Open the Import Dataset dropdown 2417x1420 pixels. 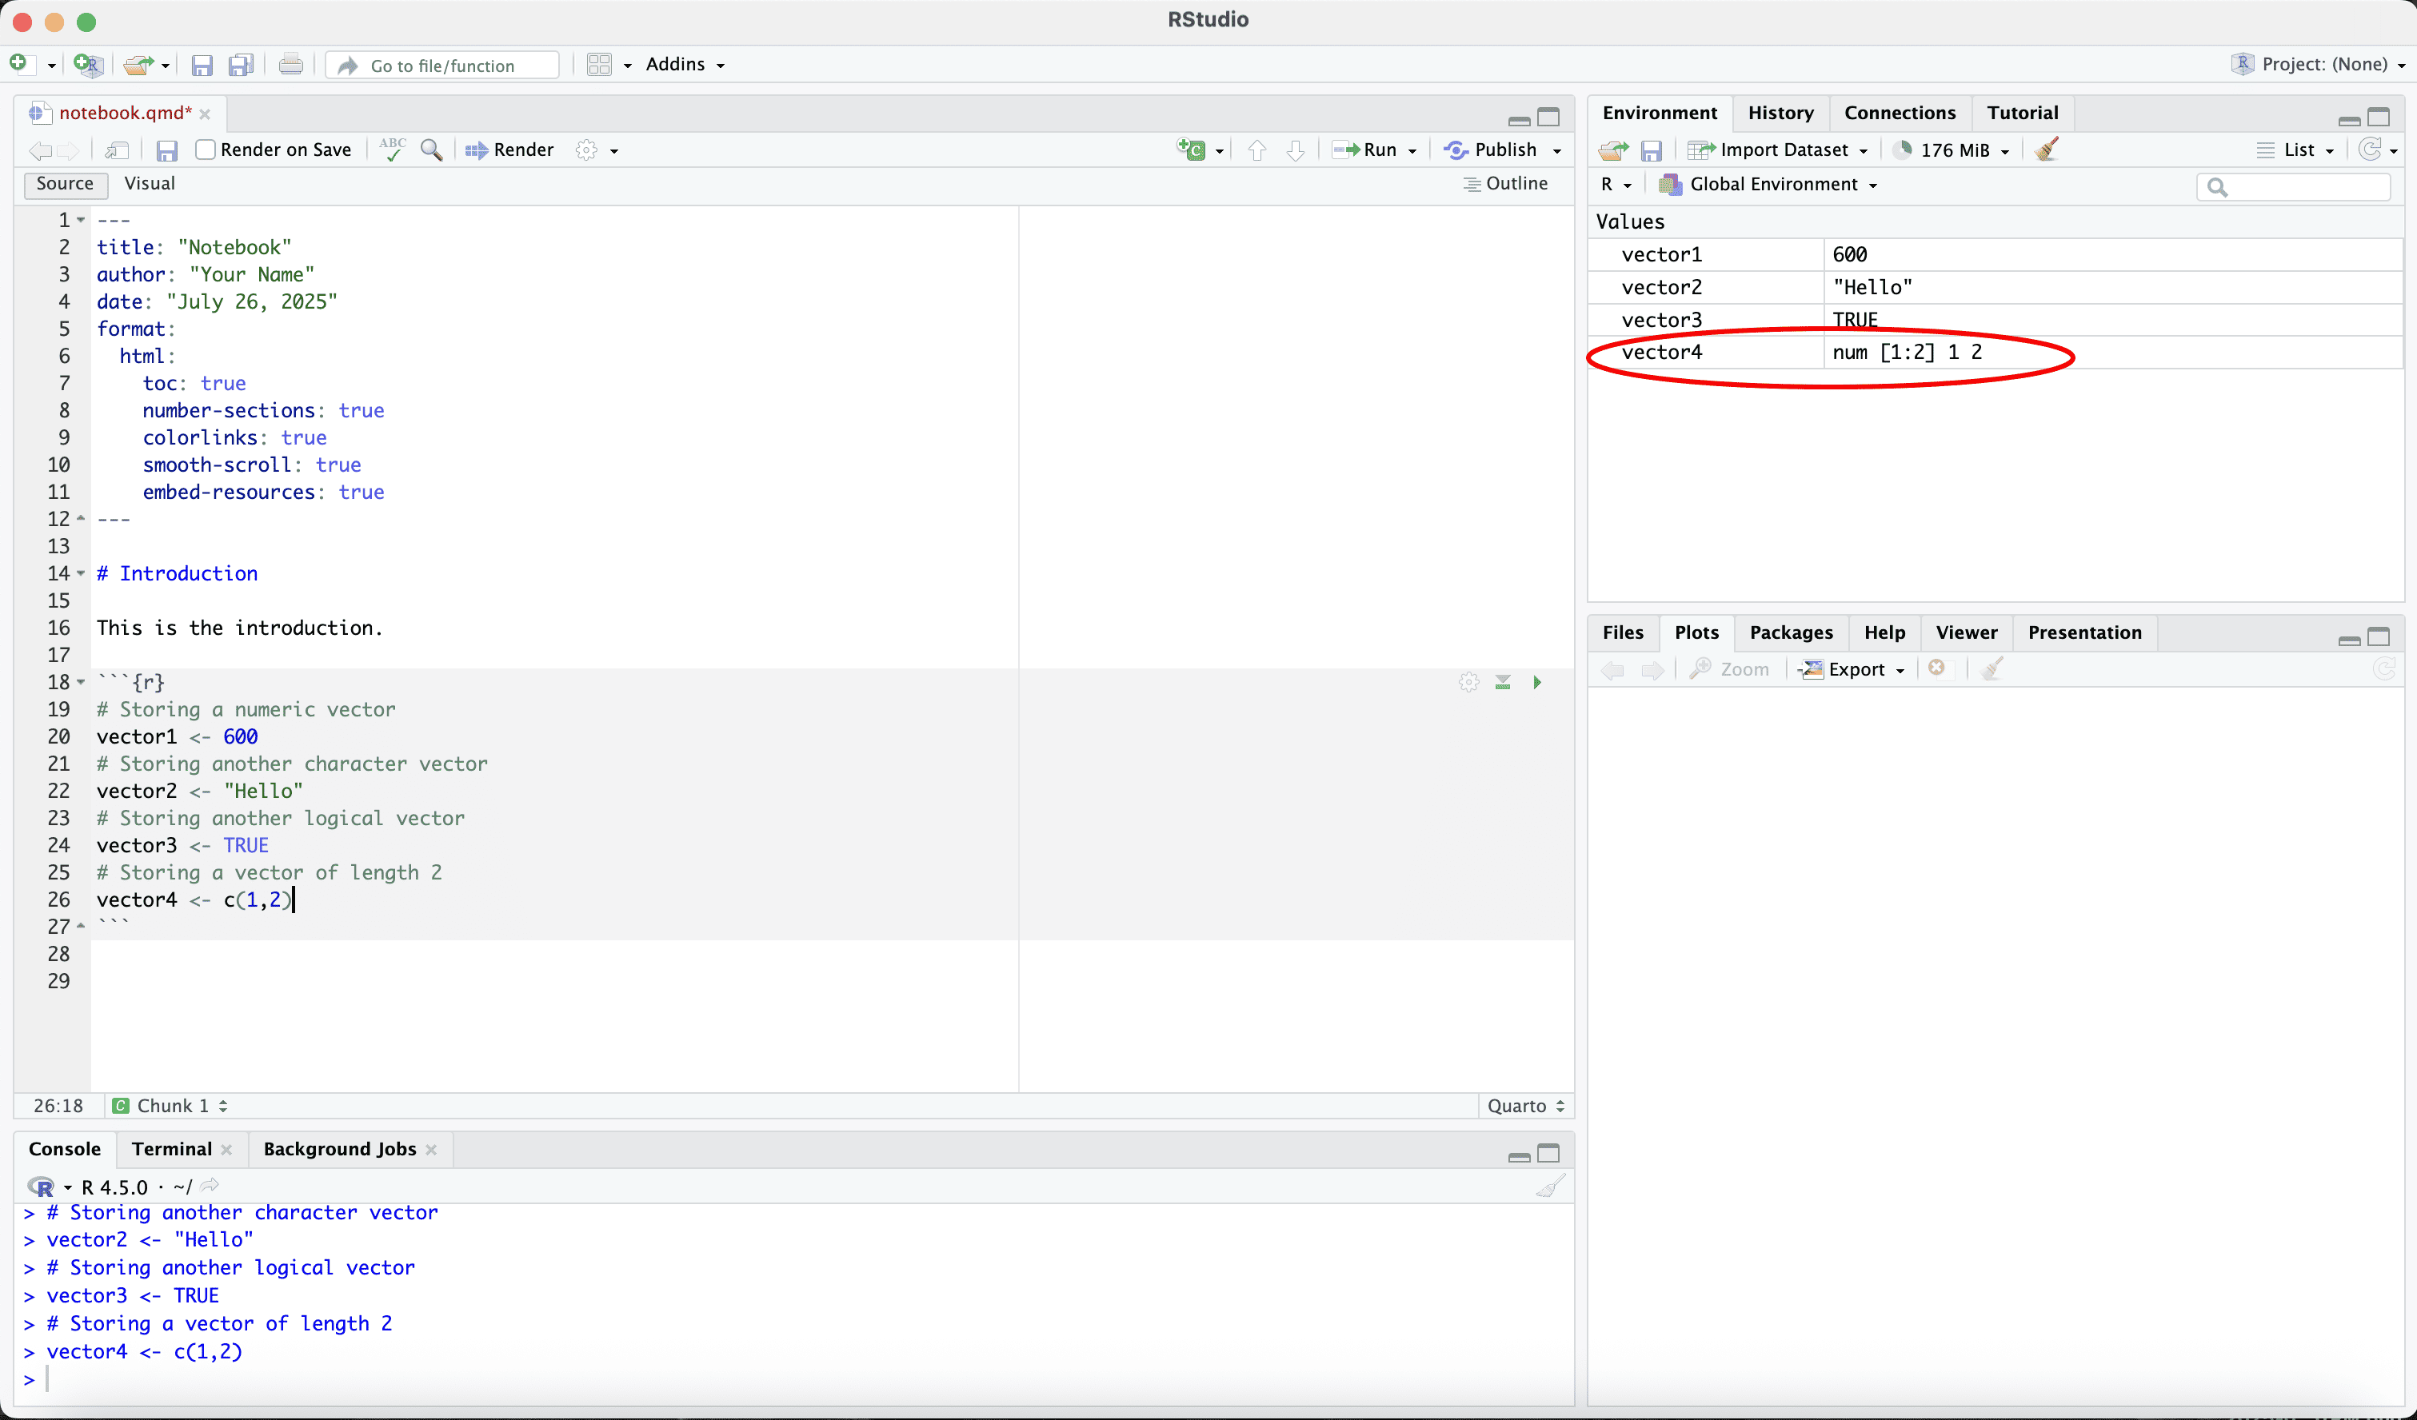pos(1782,150)
